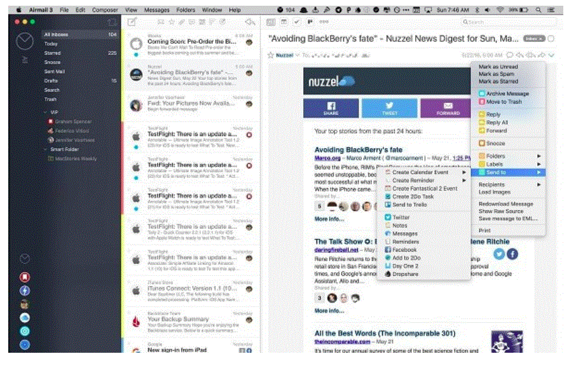Open 'Fwd: Your Pictures Now Available' email
The height and width of the screenshot is (375, 569).
[193, 106]
